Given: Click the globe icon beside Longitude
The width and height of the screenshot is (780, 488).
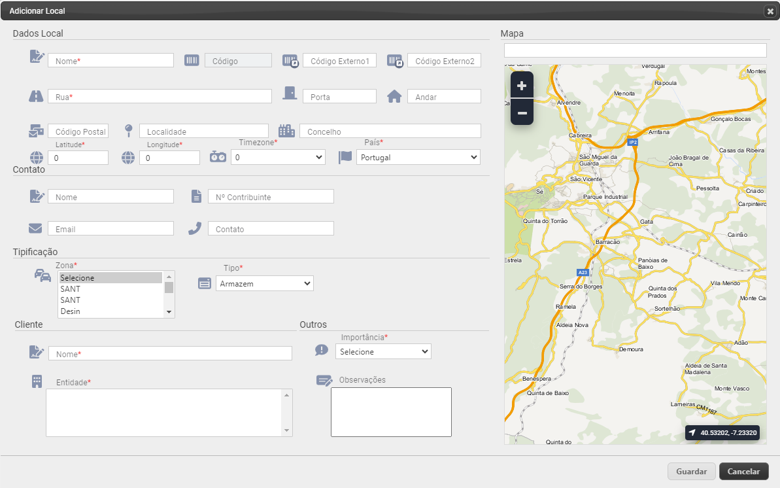Looking at the screenshot, I should coord(128,158).
